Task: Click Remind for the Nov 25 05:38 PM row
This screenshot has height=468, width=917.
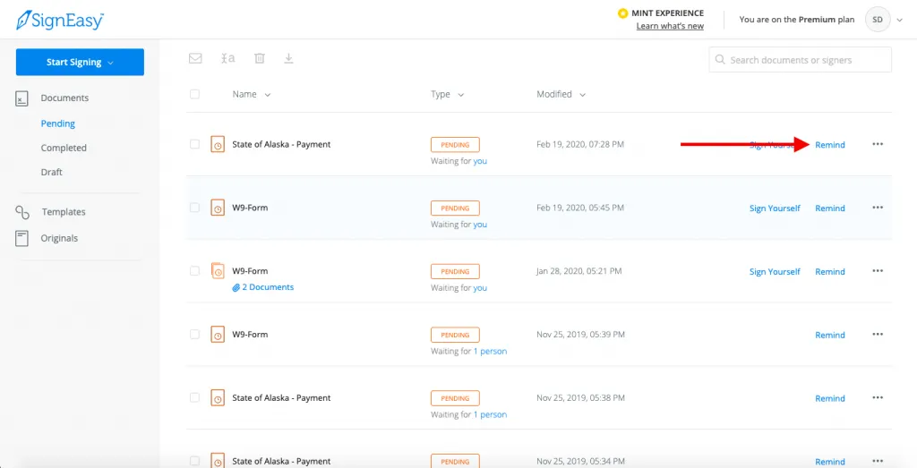Action: click(830, 398)
